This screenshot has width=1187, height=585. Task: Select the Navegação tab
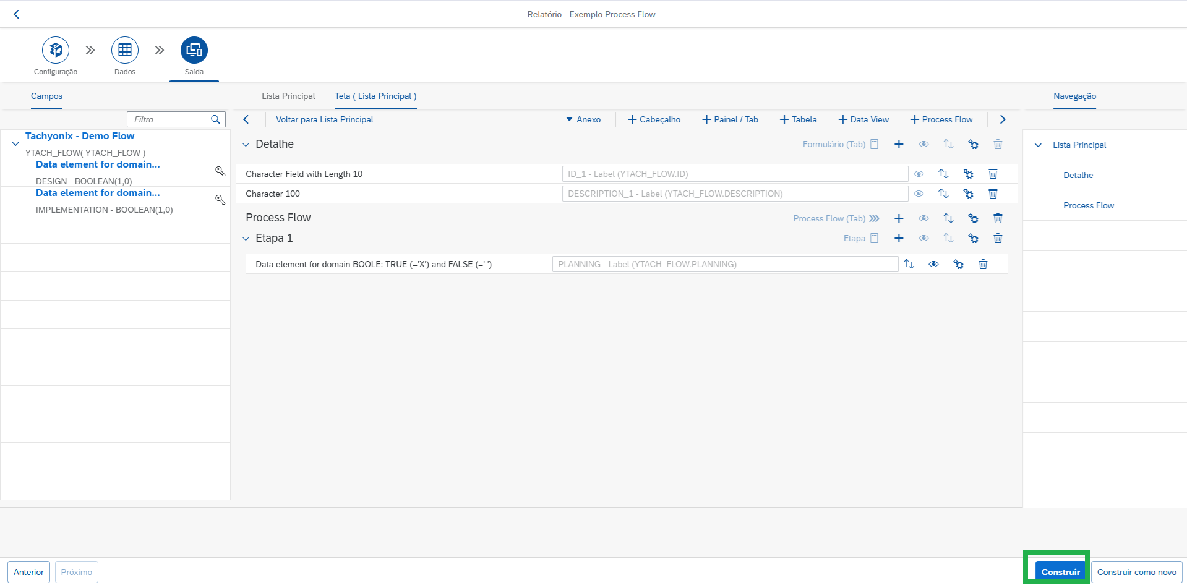click(1074, 96)
